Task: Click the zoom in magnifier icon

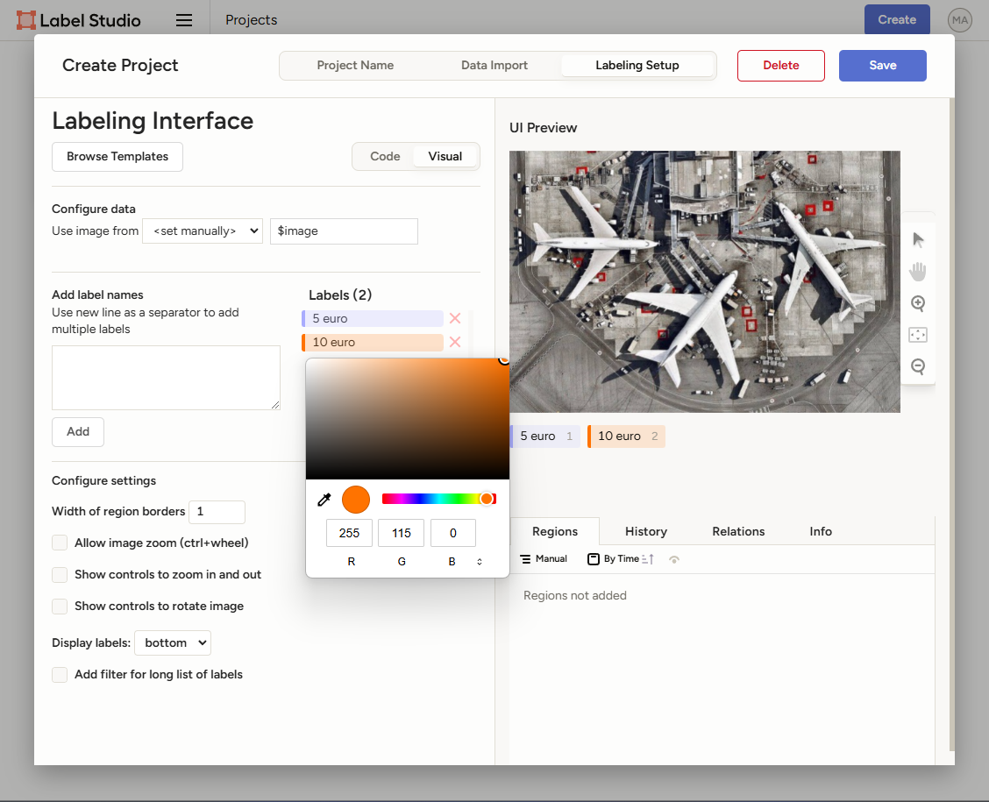Action: pos(918,303)
